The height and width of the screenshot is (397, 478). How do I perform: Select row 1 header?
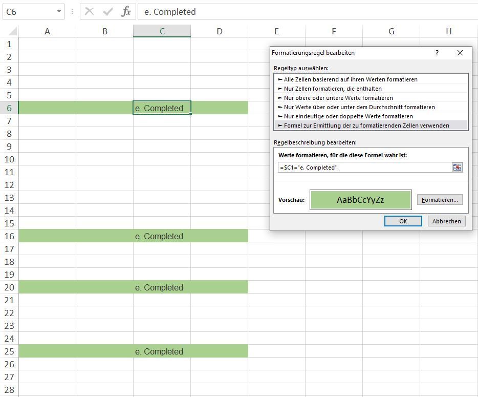(x=9, y=44)
